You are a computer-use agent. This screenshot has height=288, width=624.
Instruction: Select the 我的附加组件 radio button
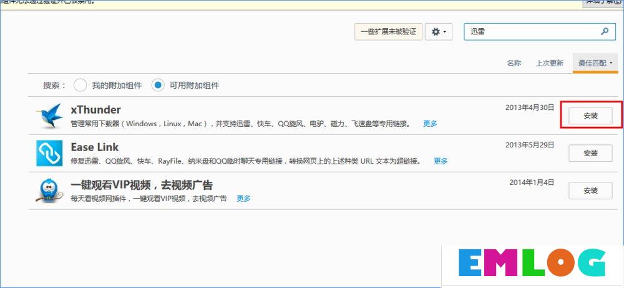point(80,85)
